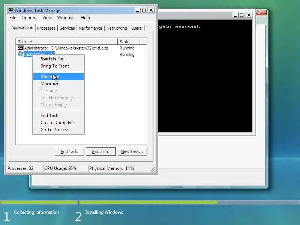Minimize the command prompt window
The width and height of the screenshot is (300, 225).
[x=235, y=15]
